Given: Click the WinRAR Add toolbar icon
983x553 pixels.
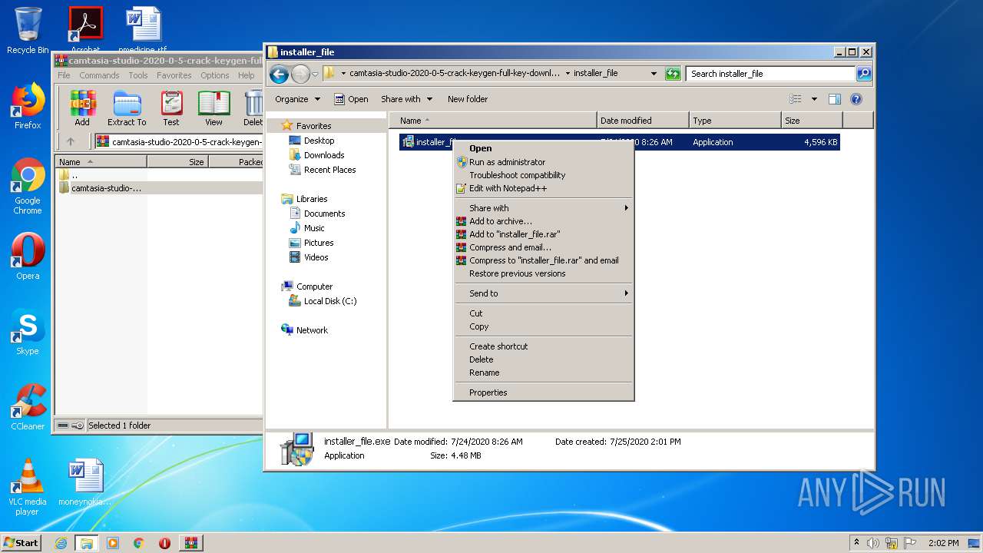Looking at the screenshot, I should tap(82, 108).
